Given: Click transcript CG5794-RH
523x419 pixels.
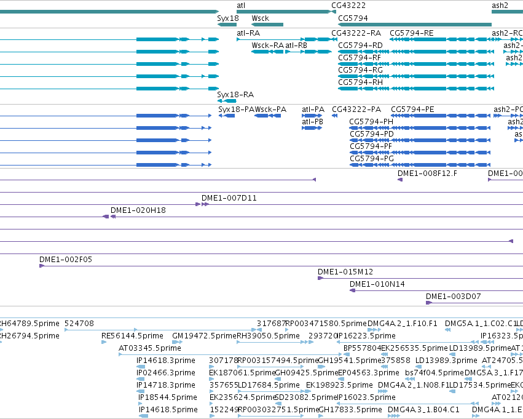Looking at the screenshot, I should pos(360,82).
